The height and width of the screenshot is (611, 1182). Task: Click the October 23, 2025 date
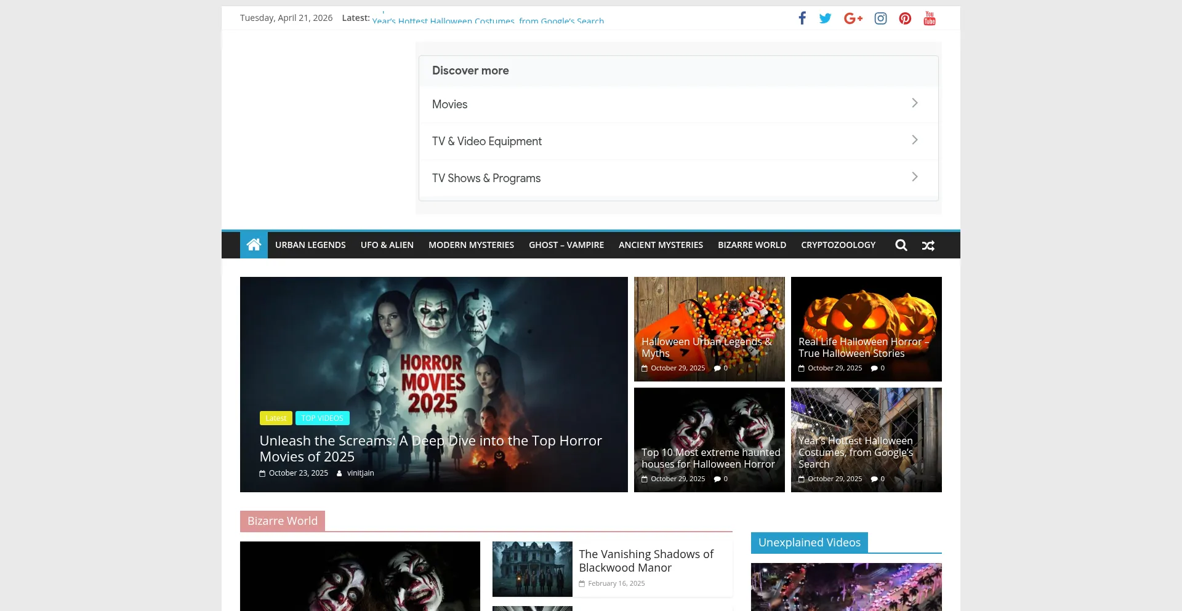pos(299,473)
